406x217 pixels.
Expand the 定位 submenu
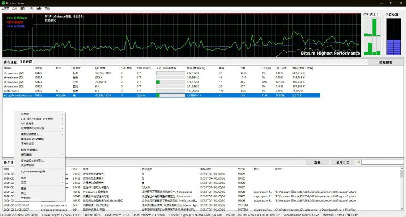[39, 183]
